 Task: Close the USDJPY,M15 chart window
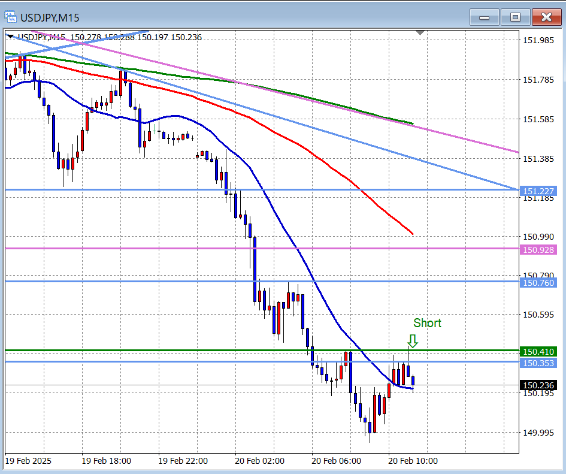pos(546,17)
